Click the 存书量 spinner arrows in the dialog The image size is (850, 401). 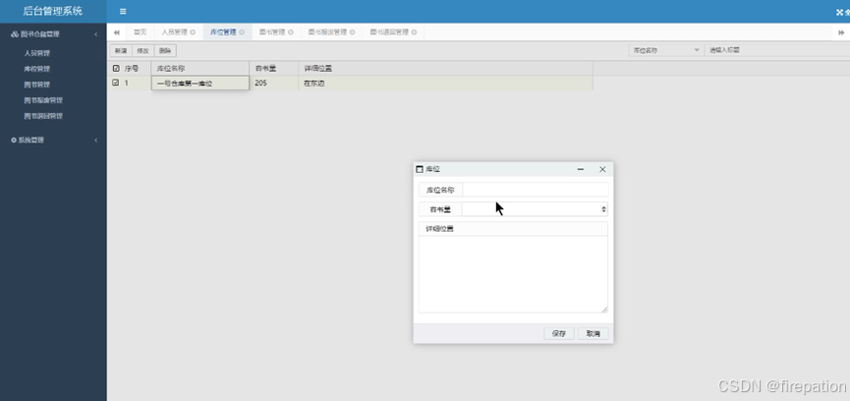603,209
